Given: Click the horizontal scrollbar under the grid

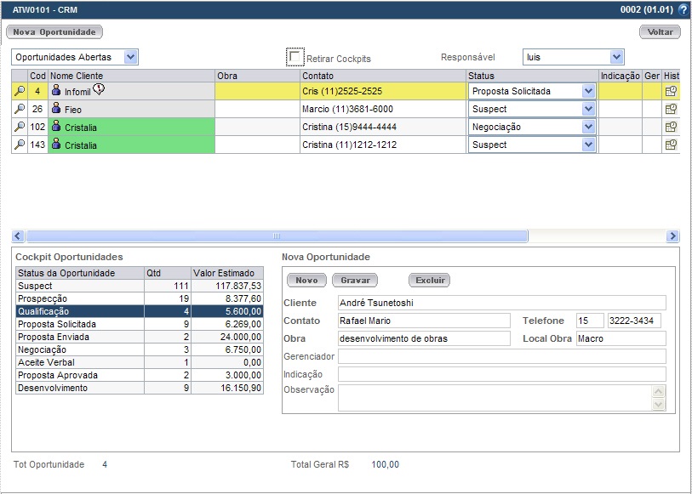Looking at the screenshot, I should (x=276, y=236).
